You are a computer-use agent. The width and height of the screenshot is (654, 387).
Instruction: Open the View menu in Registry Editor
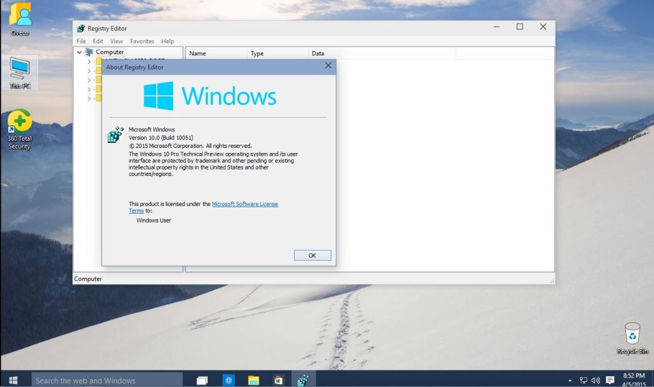coord(116,41)
